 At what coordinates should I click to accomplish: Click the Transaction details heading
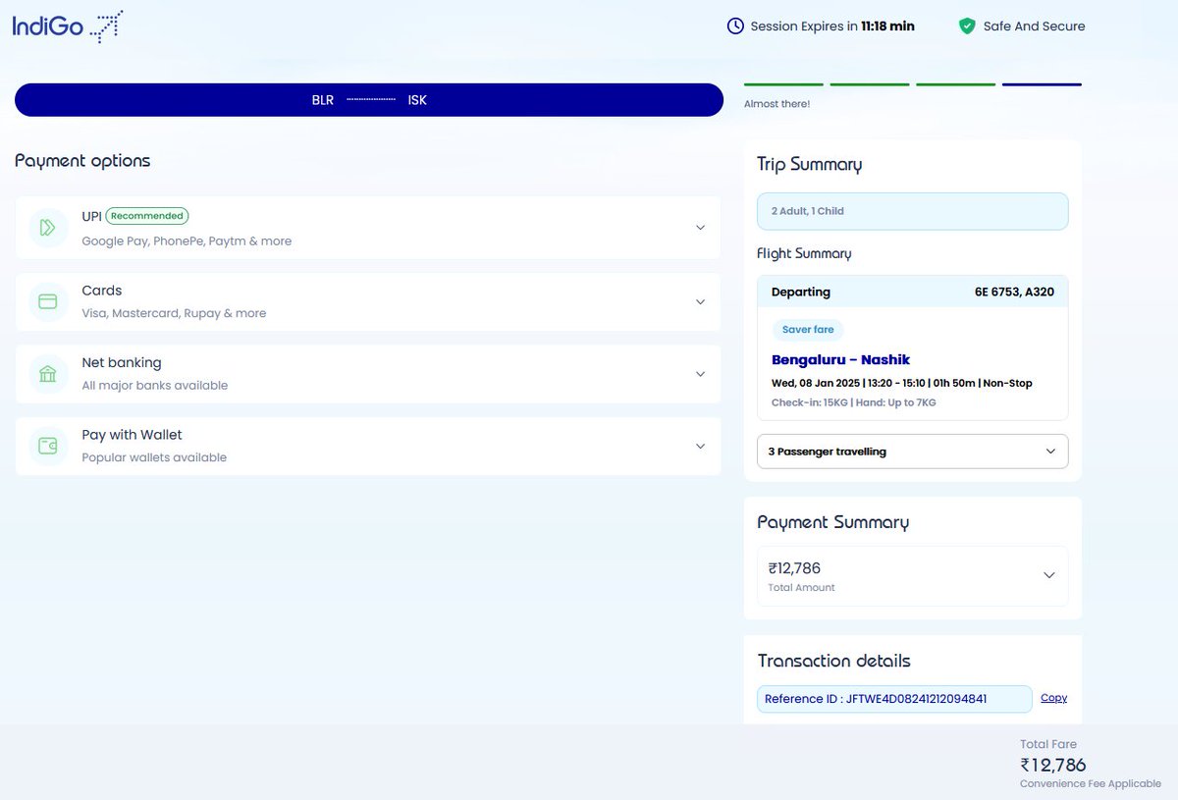point(834,661)
